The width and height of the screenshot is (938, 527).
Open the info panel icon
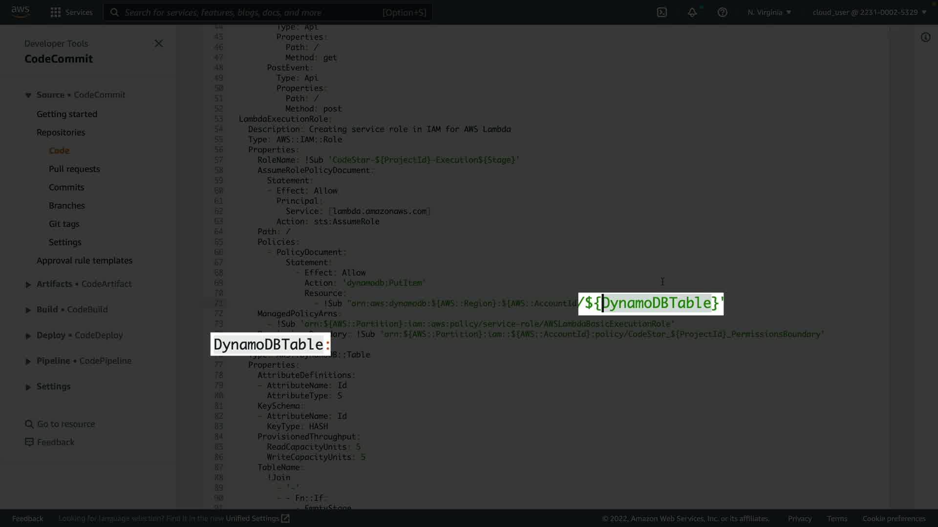[x=925, y=37]
